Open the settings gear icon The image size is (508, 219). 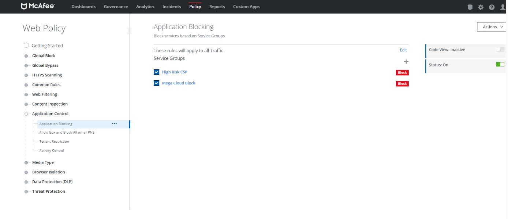point(481,7)
